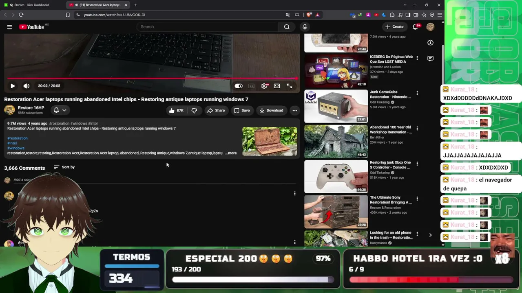
Task: Open the YouTube guide hamburger menu
Action: tap(9, 27)
